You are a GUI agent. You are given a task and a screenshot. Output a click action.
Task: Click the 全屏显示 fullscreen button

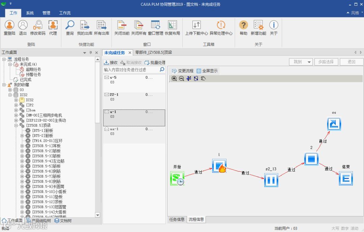click(207, 71)
